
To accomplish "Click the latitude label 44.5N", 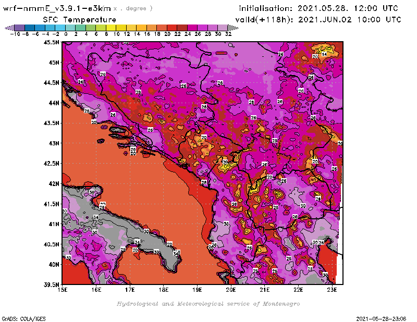I will click(52, 83).
